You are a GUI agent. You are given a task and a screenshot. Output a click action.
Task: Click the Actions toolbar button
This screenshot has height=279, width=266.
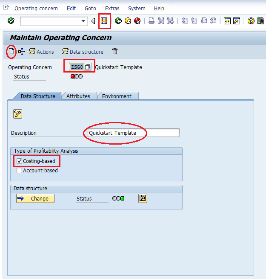(x=41, y=52)
